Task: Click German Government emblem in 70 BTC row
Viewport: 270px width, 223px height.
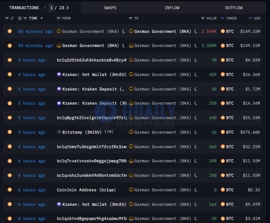Action: coord(131,60)
